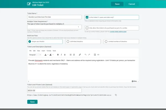This screenshot has height=110, width=166.
Task: Open the Format menu in editor
Action: coord(49,51)
